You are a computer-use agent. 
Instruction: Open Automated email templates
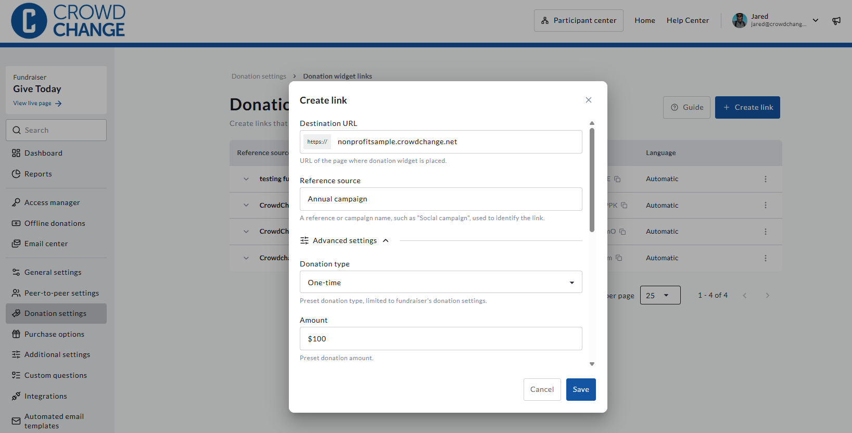[x=56, y=421]
